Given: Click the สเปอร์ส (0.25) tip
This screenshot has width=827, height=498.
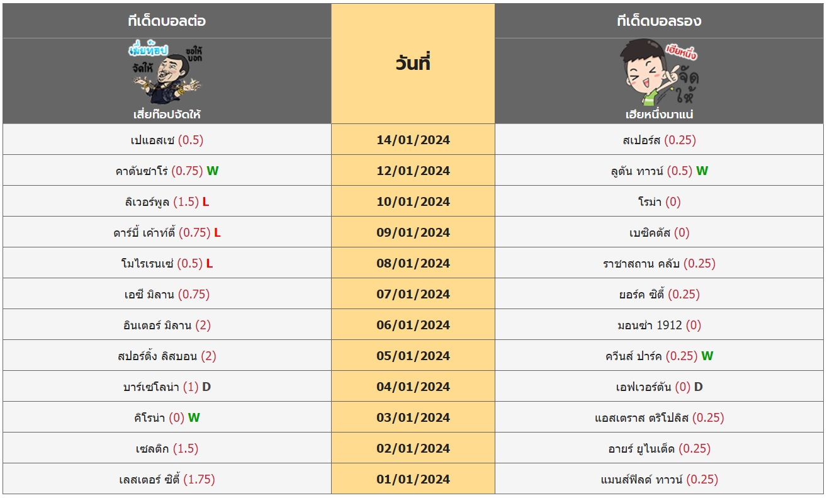Looking at the screenshot, I should pos(659,140).
